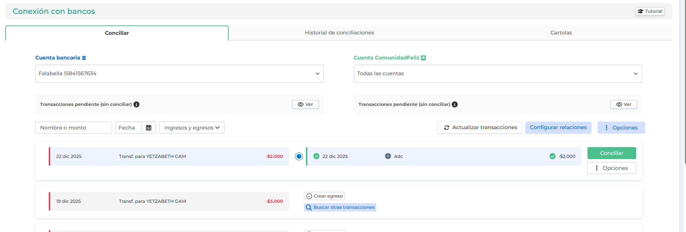686x232 pixels.
Task: Open the Falabella 15841567634 account dropdown
Action: coord(179,74)
